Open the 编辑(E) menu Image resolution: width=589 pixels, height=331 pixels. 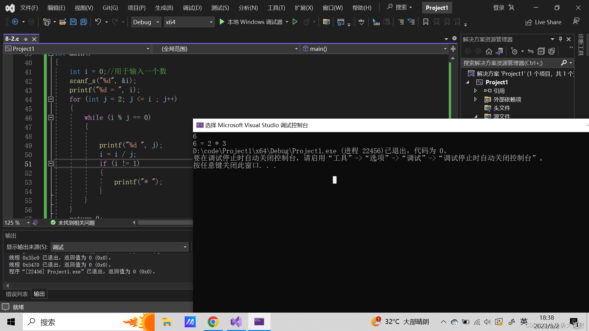tap(56, 8)
